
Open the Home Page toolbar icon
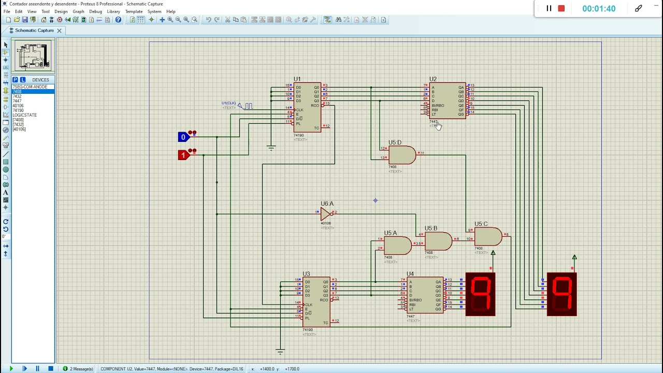coord(44,20)
